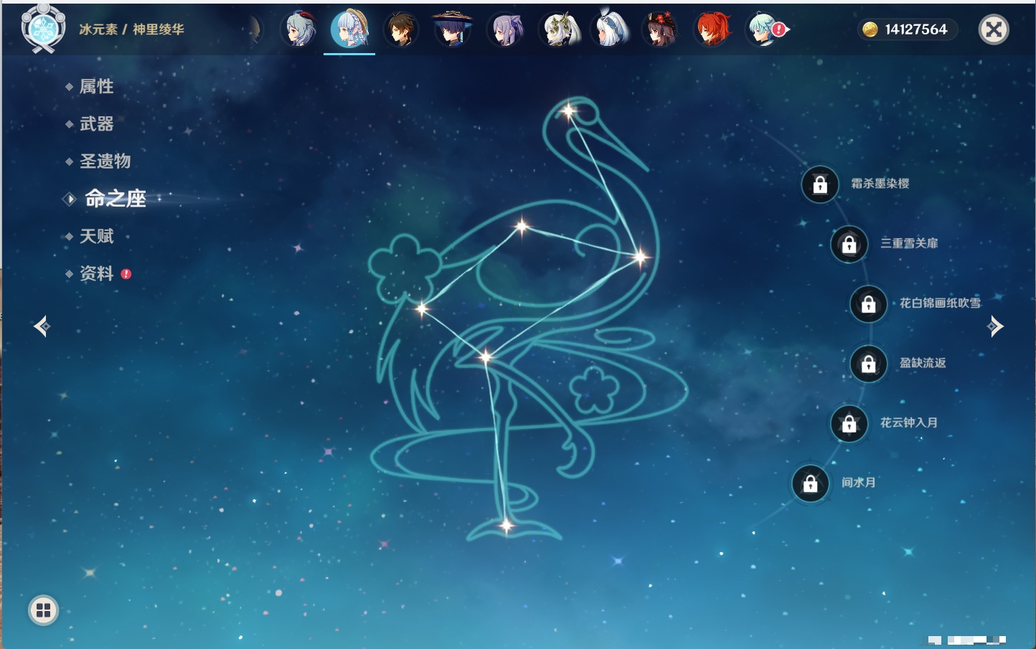Select the Wanderer portrait with wide hat
Screen dimensions: 1036x649
tap(452, 30)
